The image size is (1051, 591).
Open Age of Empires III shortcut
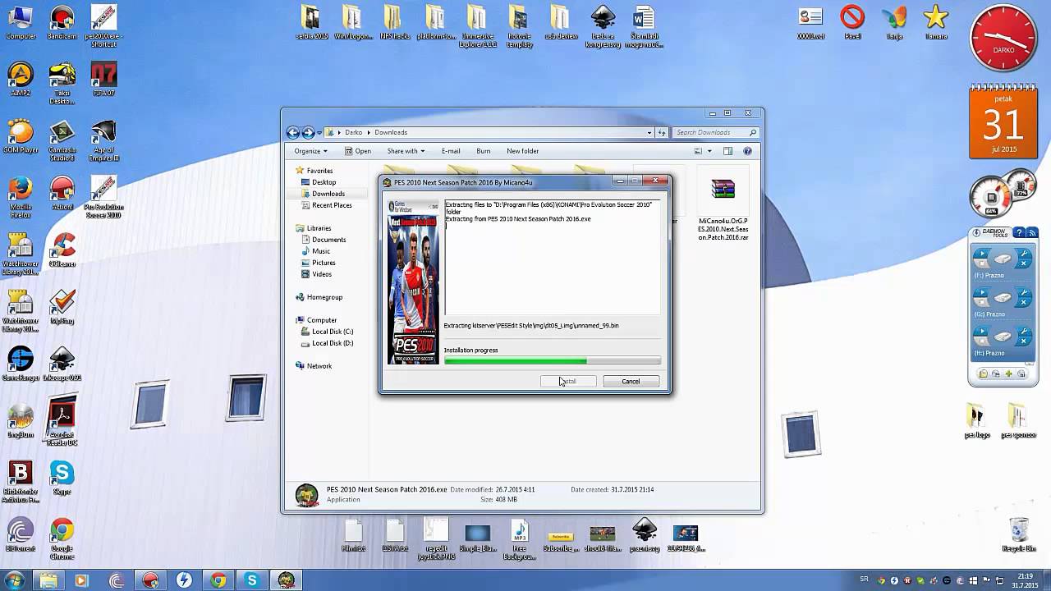(x=103, y=141)
